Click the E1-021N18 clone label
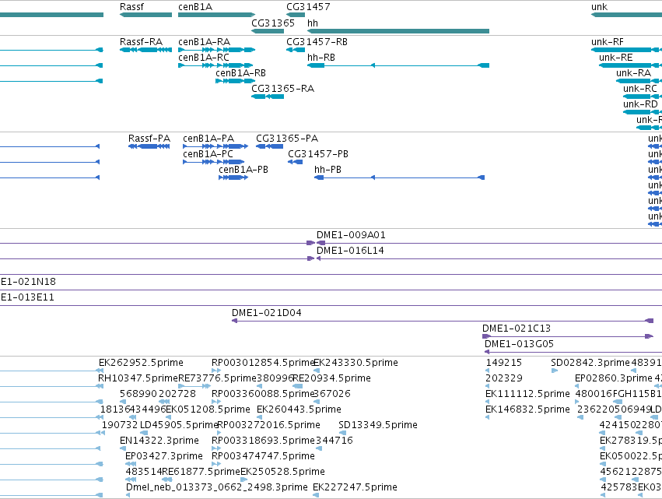Screen dimensions: 662x499 [28, 282]
